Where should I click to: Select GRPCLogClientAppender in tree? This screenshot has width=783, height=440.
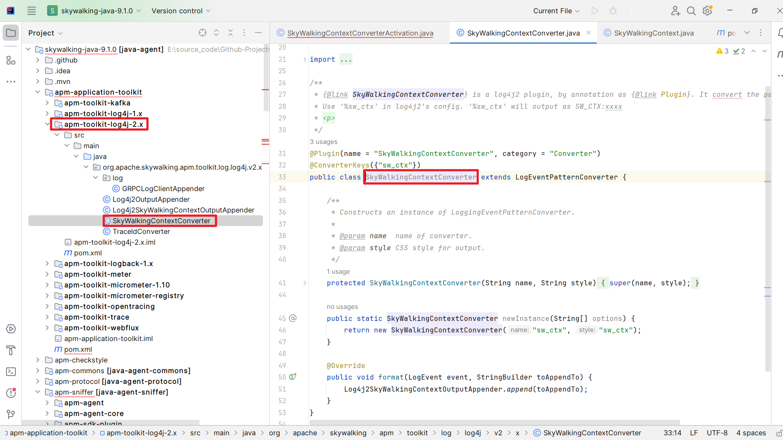[158, 189]
